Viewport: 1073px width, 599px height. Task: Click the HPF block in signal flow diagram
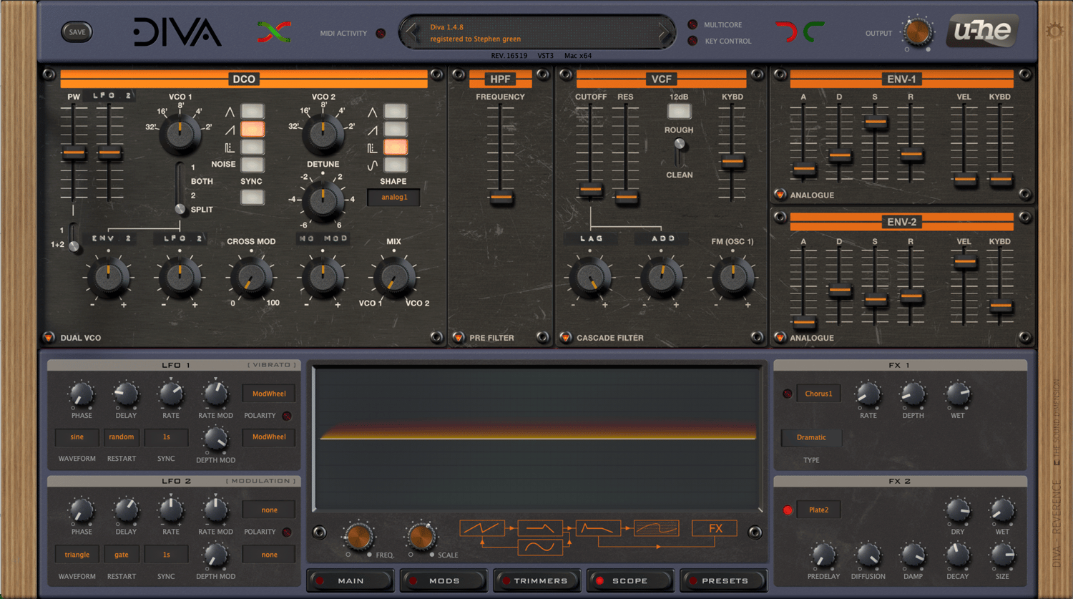tap(540, 529)
